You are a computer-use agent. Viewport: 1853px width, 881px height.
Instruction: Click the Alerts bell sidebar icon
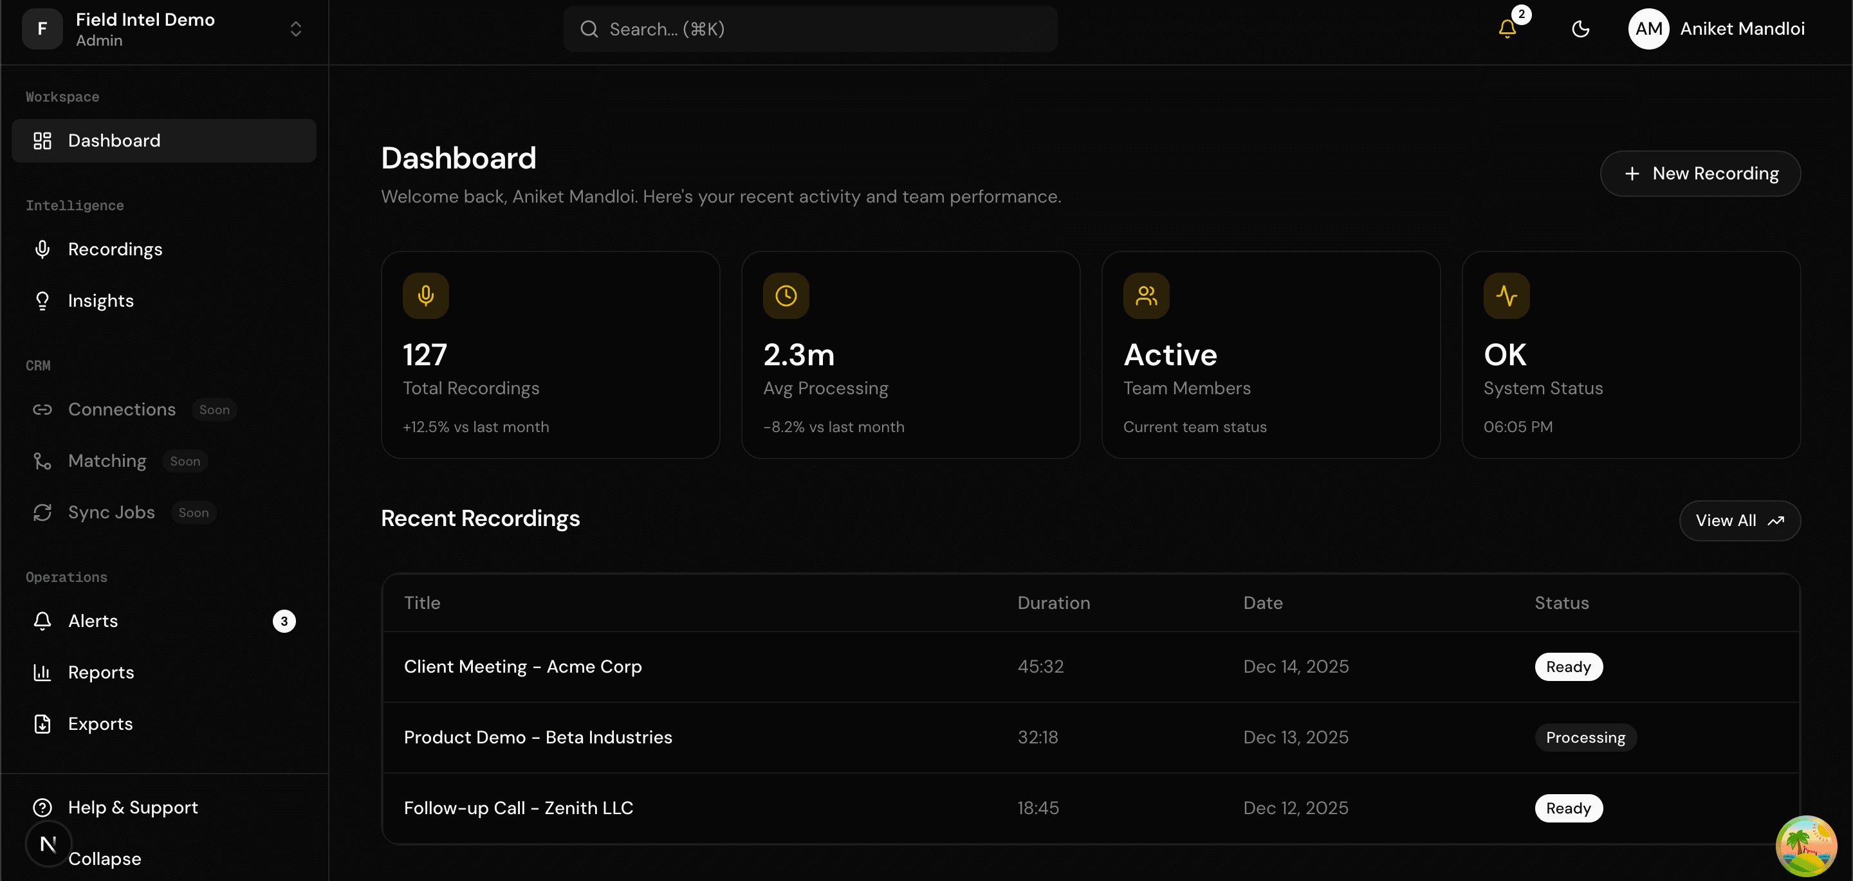42,621
